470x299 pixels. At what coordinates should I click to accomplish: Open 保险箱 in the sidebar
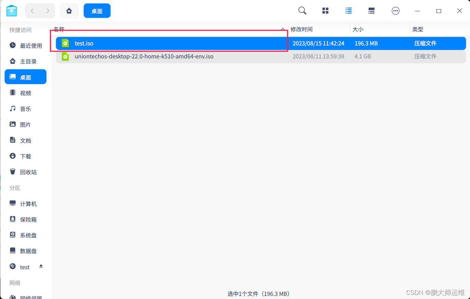coord(26,219)
